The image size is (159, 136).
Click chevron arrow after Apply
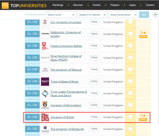[141, 5]
